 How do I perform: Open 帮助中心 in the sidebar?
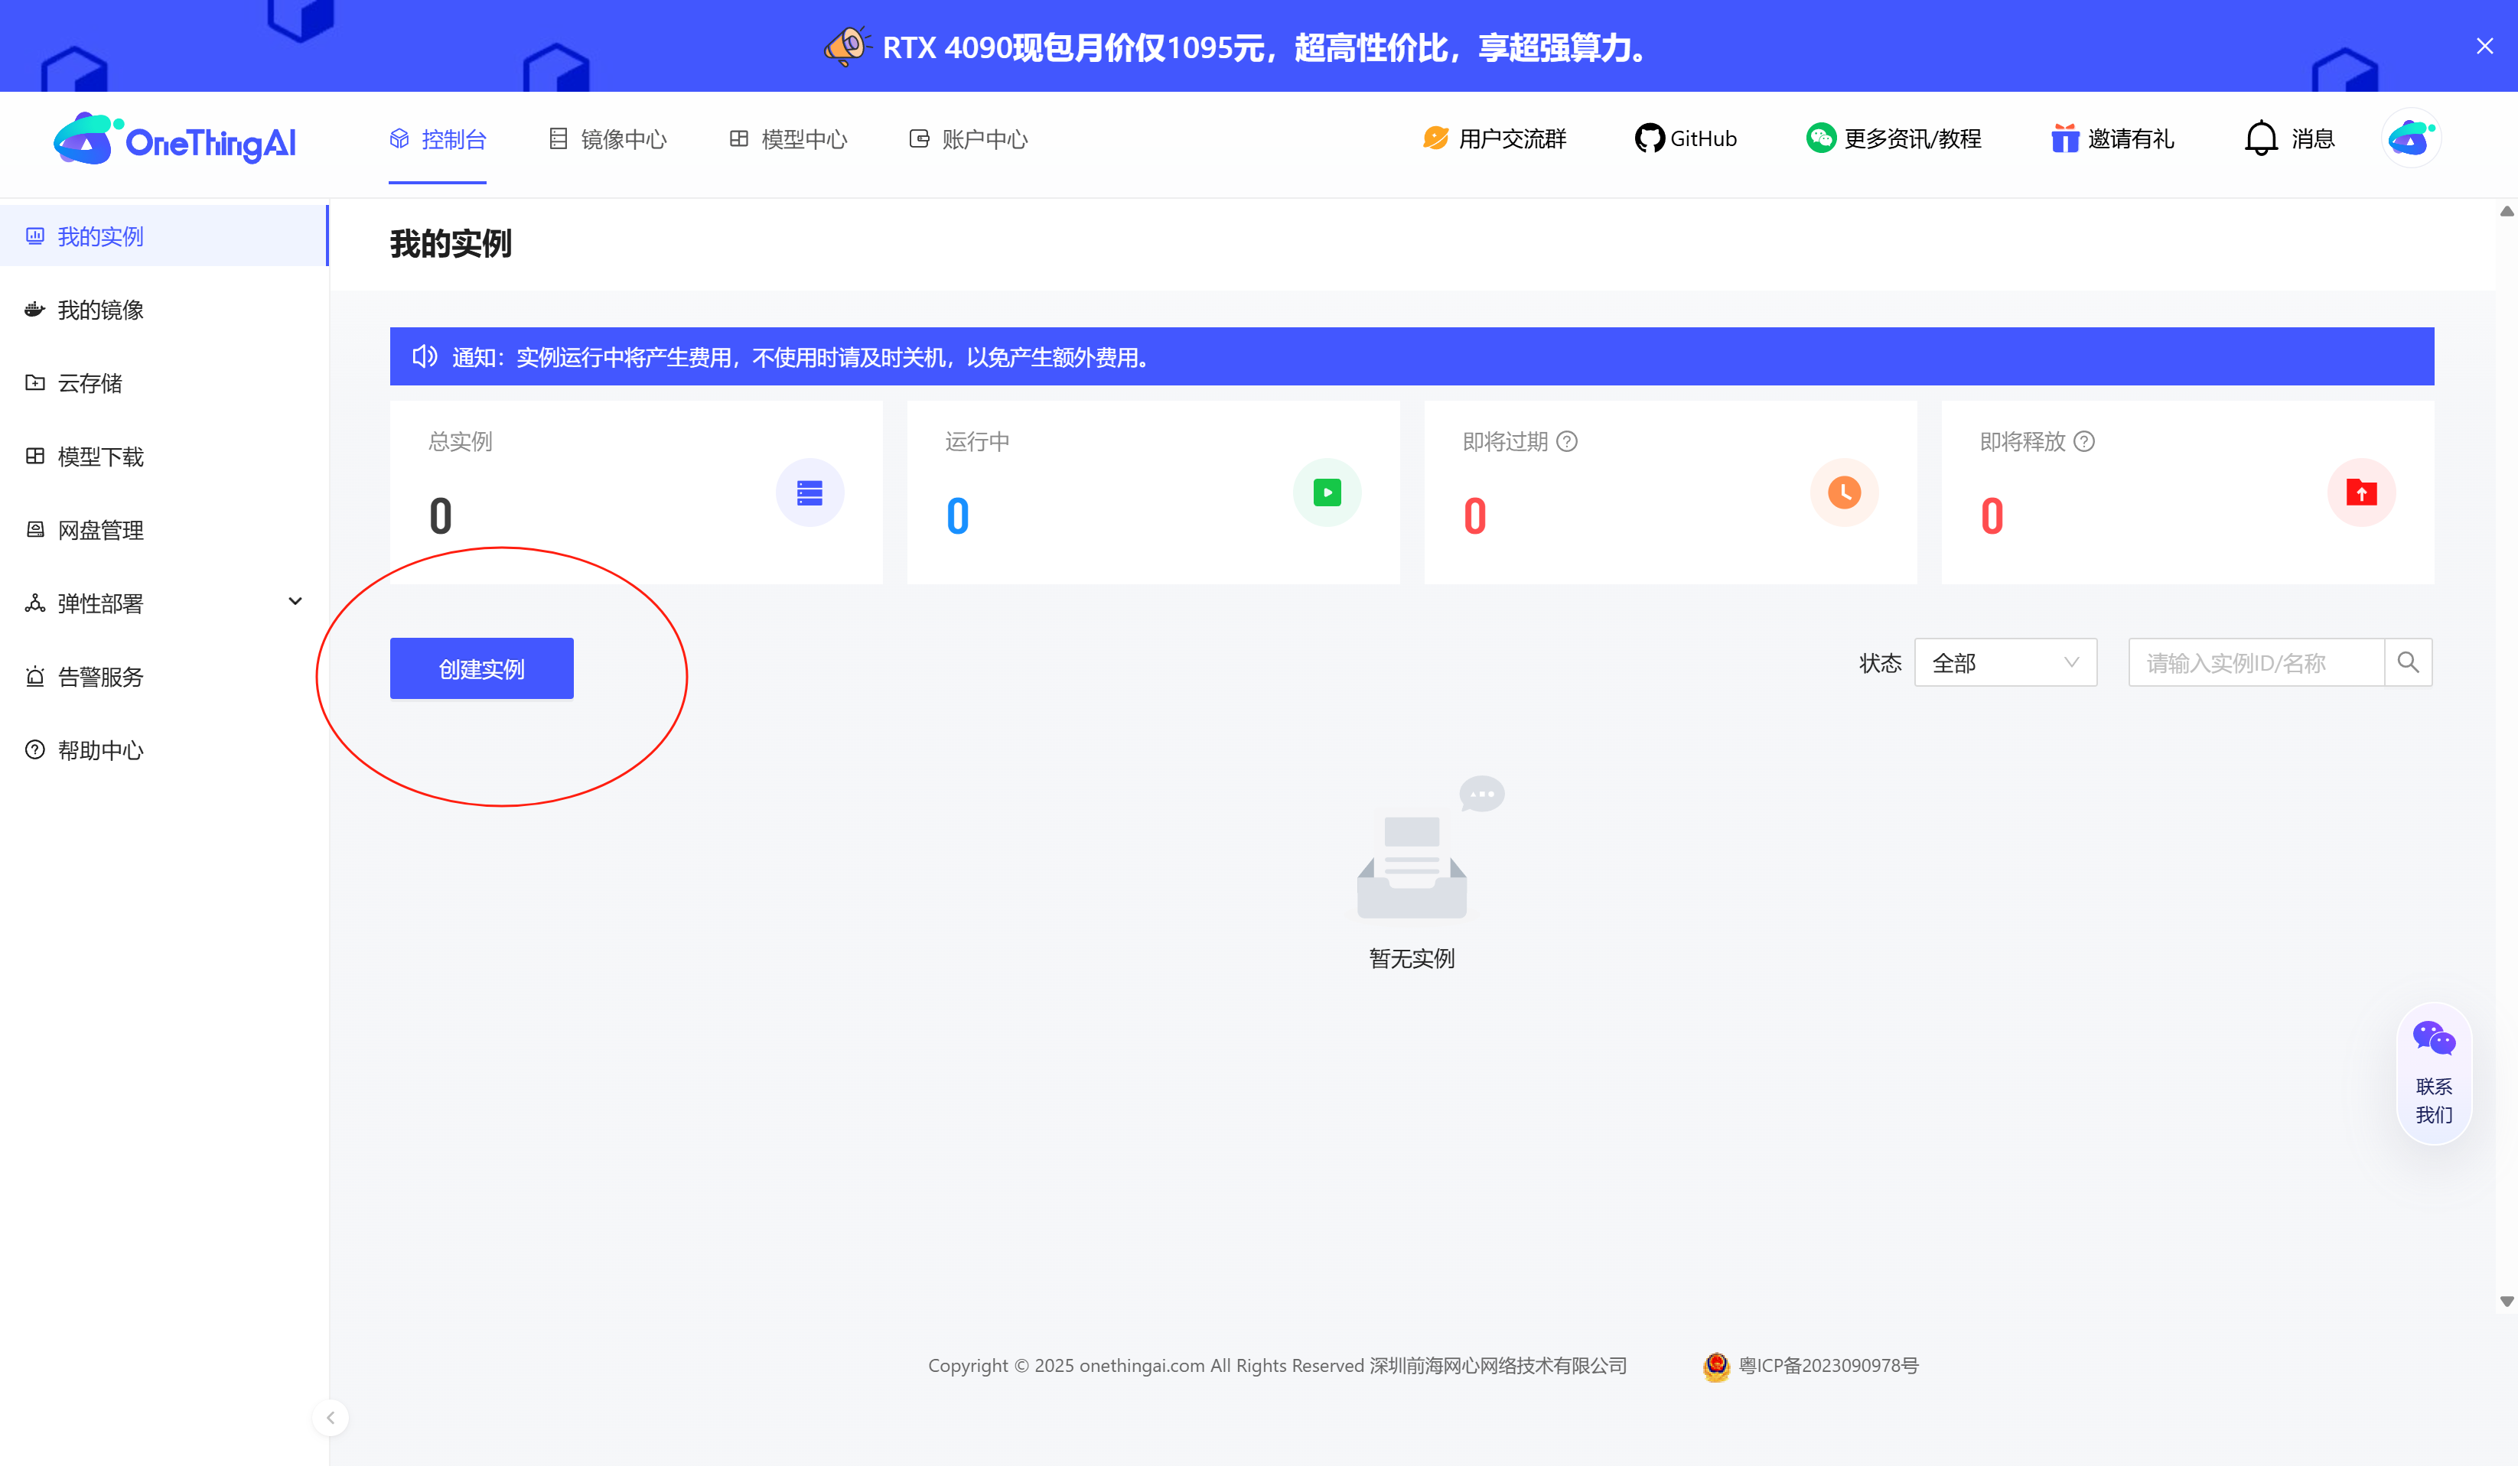164,750
